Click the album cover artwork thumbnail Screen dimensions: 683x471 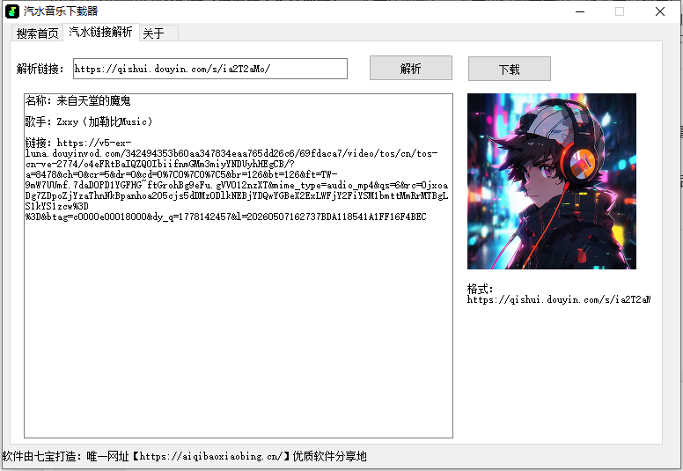pyautogui.click(x=552, y=181)
